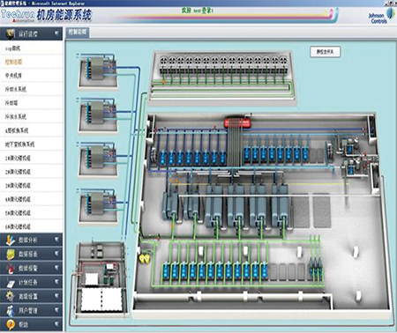Select 中央机房 in the sidebar menu
The width and height of the screenshot is (397, 333).
click(13, 76)
